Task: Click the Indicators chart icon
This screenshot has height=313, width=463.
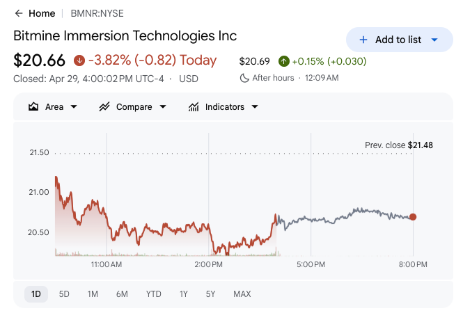Action: click(x=194, y=107)
